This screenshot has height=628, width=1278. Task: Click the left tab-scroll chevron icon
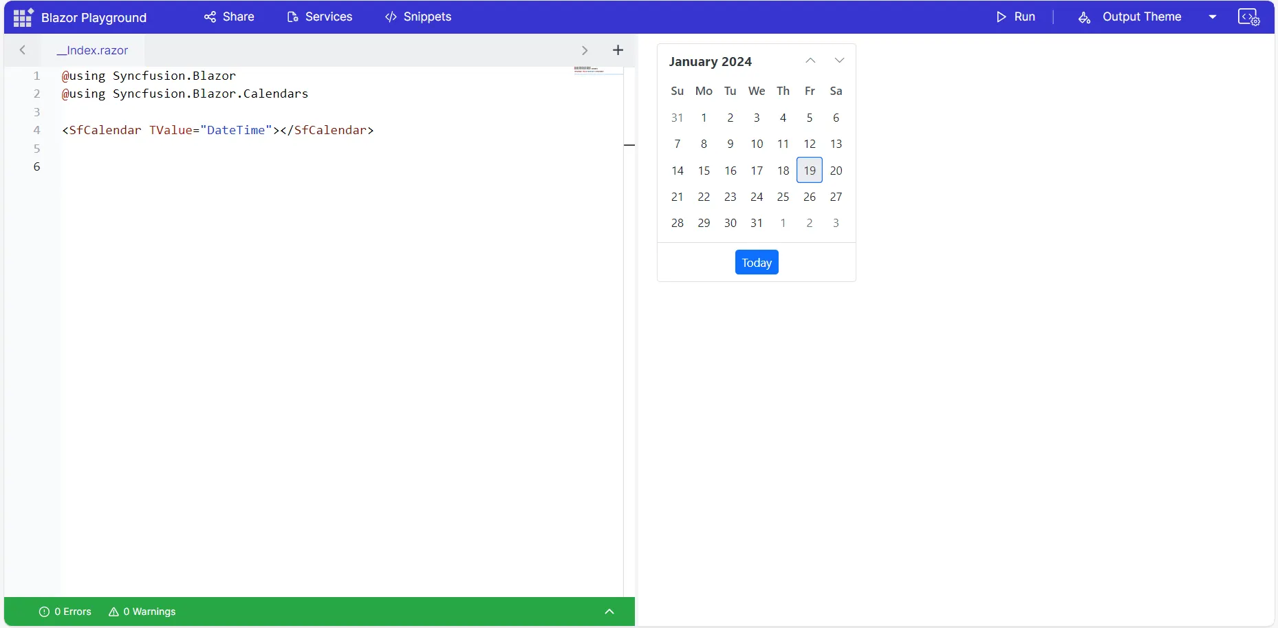(x=22, y=50)
